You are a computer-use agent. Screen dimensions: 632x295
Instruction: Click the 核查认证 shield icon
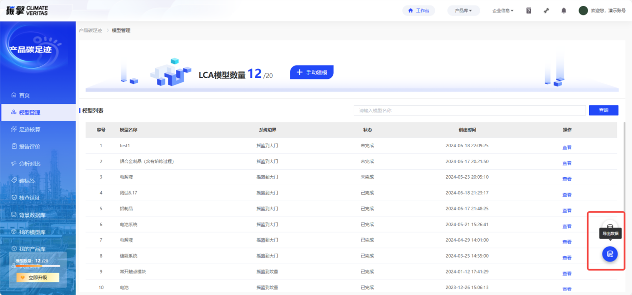click(14, 197)
